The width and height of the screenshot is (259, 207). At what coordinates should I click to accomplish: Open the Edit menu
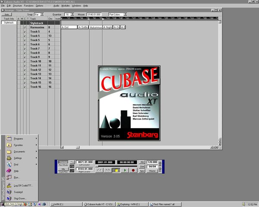[x=9, y=6]
